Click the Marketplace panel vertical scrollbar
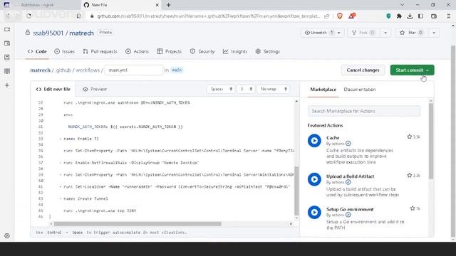456x256 pixels. tap(430, 141)
